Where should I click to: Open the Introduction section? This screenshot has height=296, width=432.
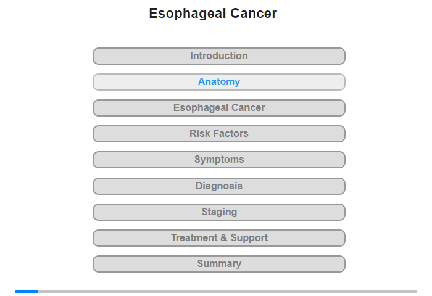point(218,56)
